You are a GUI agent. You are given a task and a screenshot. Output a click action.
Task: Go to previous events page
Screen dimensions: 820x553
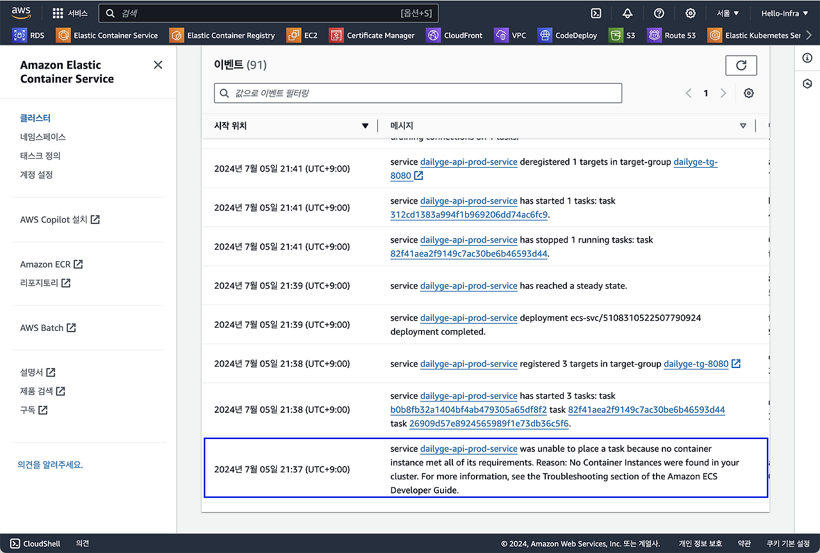(689, 93)
